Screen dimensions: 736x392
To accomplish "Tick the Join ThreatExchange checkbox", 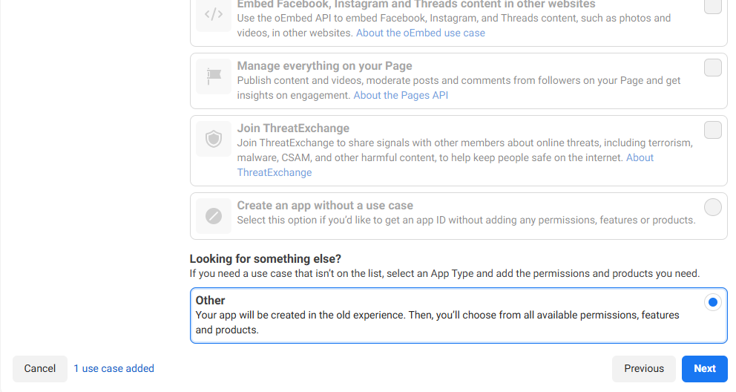I will coord(712,131).
